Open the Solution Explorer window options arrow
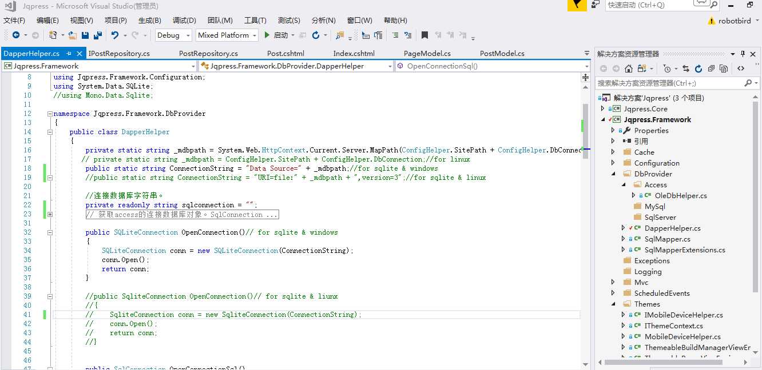Screen dimensions: 762x370 coord(733,54)
